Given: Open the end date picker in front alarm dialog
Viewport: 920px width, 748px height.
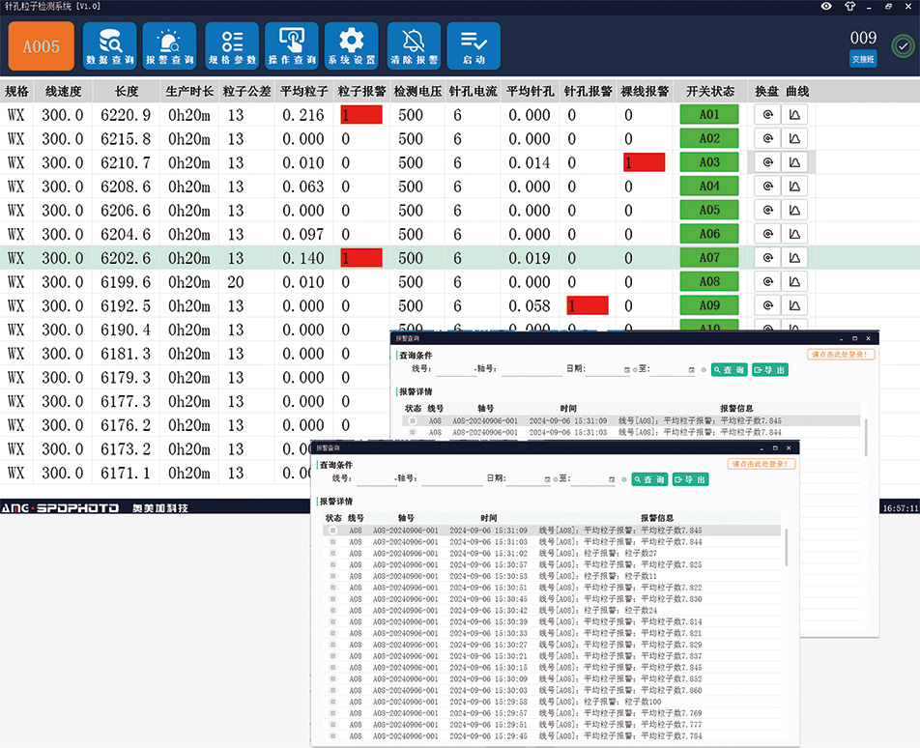Looking at the screenshot, I should (611, 479).
